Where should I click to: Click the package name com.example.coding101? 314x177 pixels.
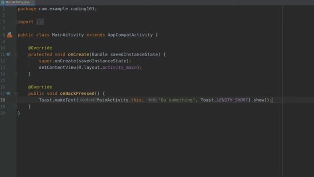coord(67,9)
